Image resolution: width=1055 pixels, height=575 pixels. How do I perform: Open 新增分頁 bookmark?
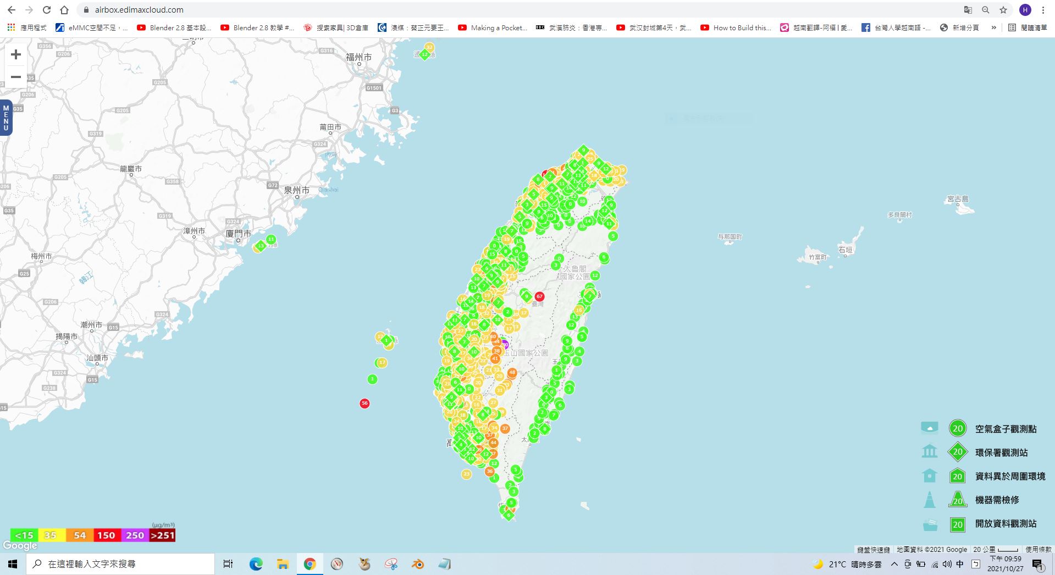959,27
